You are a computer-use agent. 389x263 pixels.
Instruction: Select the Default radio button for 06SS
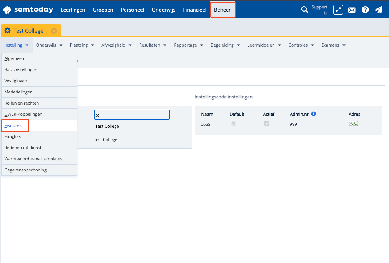(233, 123)
